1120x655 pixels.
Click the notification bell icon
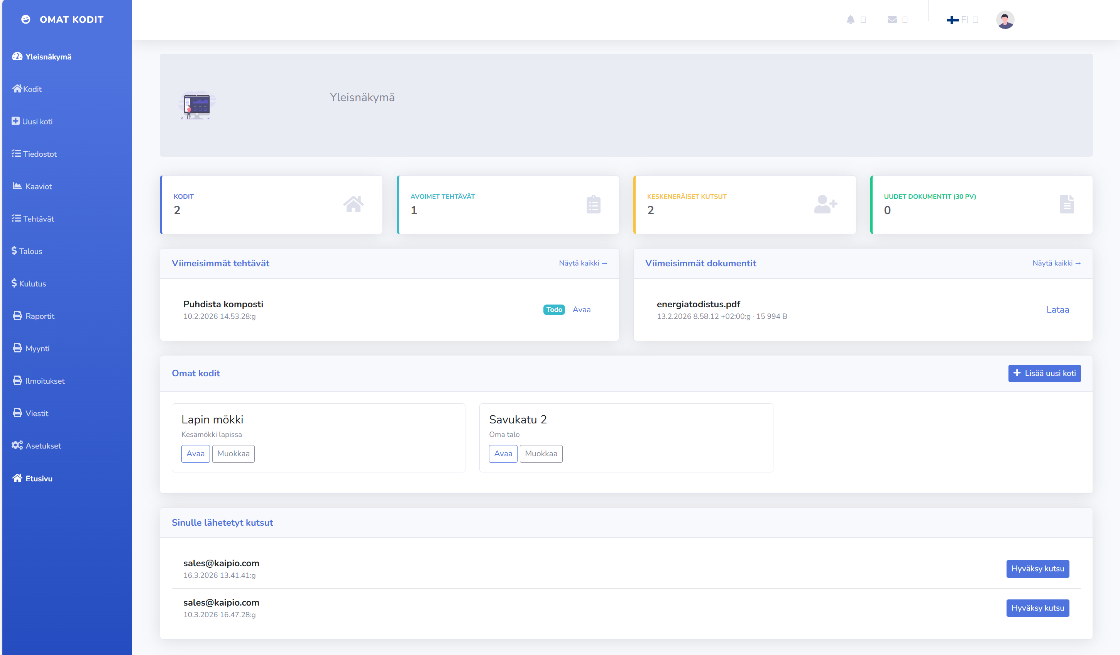pyautogui.click(x=850, y=20)
